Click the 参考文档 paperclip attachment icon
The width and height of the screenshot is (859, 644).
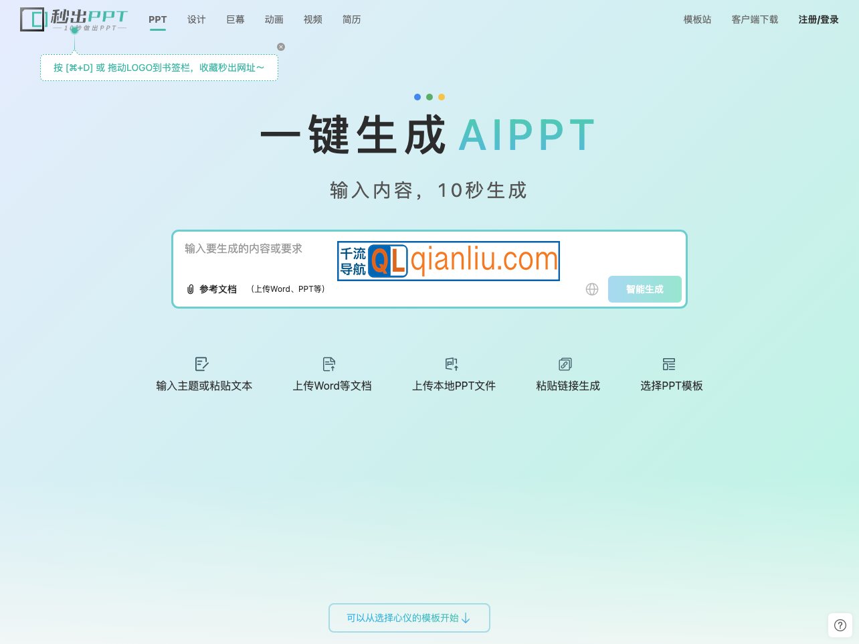(x=191, y=289)
